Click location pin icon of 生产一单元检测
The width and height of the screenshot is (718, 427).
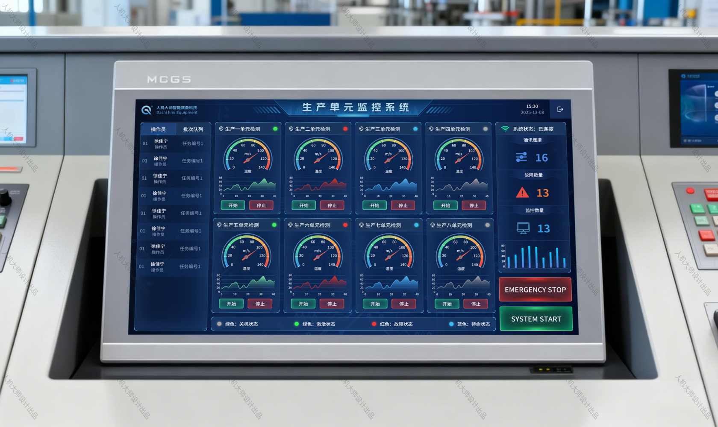click(221, 129)
